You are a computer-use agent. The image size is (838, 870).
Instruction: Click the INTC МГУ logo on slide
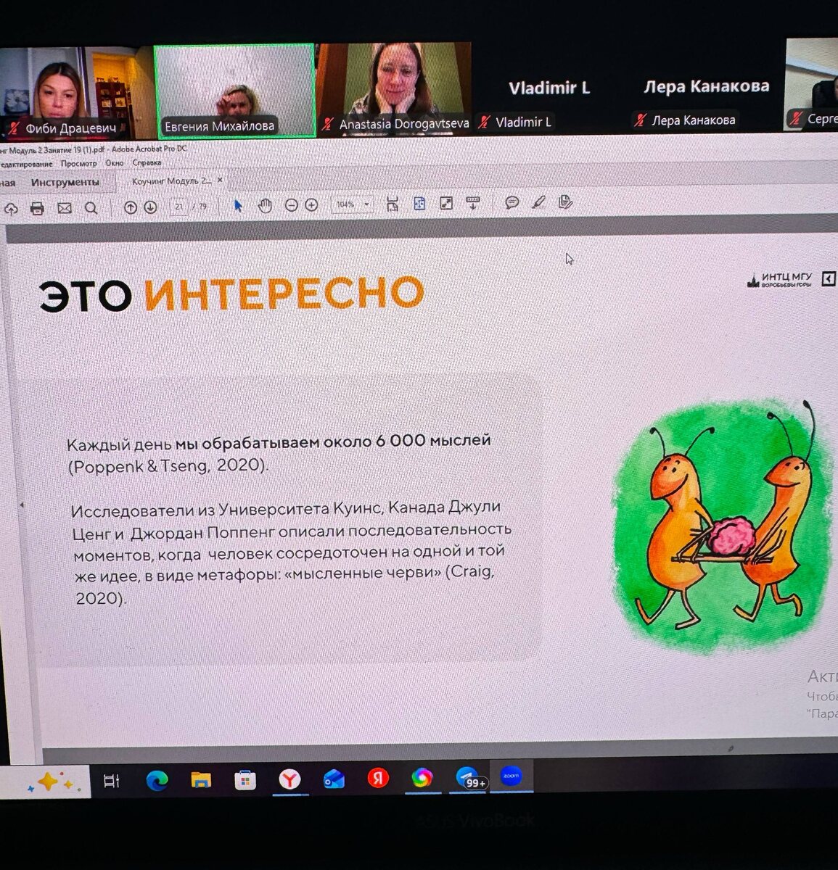[781, 280]
